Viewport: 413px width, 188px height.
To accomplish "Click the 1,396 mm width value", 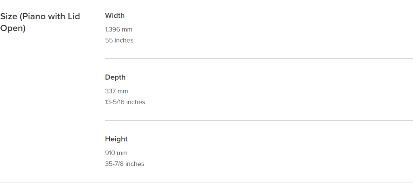I will pyautogui.click(x=119, y=29).
